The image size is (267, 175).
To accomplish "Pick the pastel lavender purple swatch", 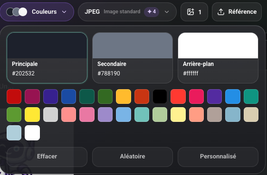I will (105, 114).
